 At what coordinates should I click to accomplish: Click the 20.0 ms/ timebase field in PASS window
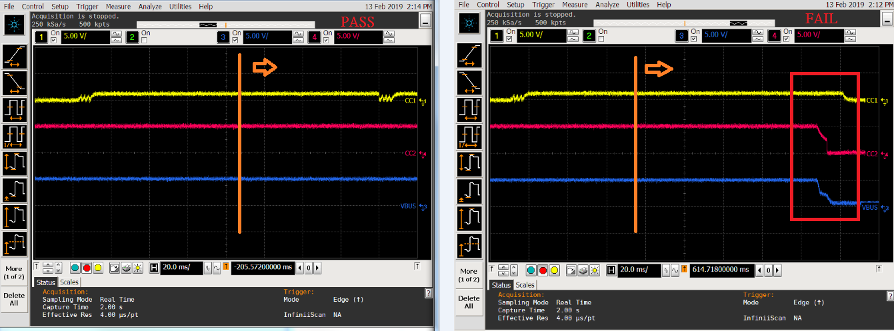point(181,268)
